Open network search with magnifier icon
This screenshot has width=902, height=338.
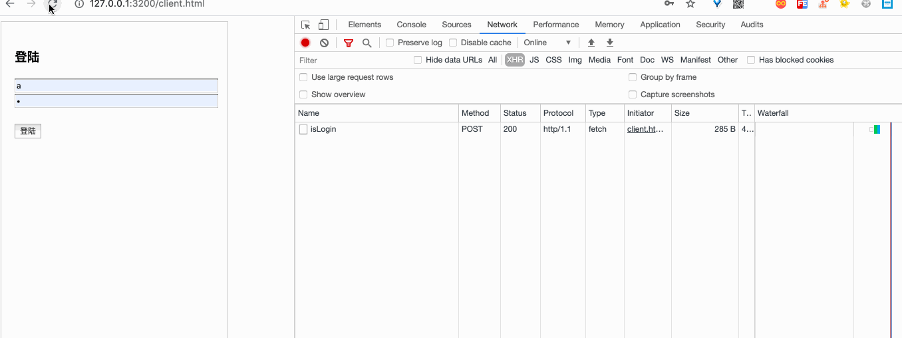click(x=367, y=43)
